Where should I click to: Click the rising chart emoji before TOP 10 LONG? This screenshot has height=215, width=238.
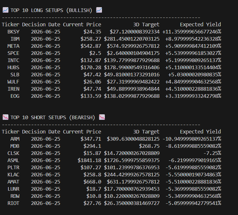pyautogui.click(x=6, y=10)
